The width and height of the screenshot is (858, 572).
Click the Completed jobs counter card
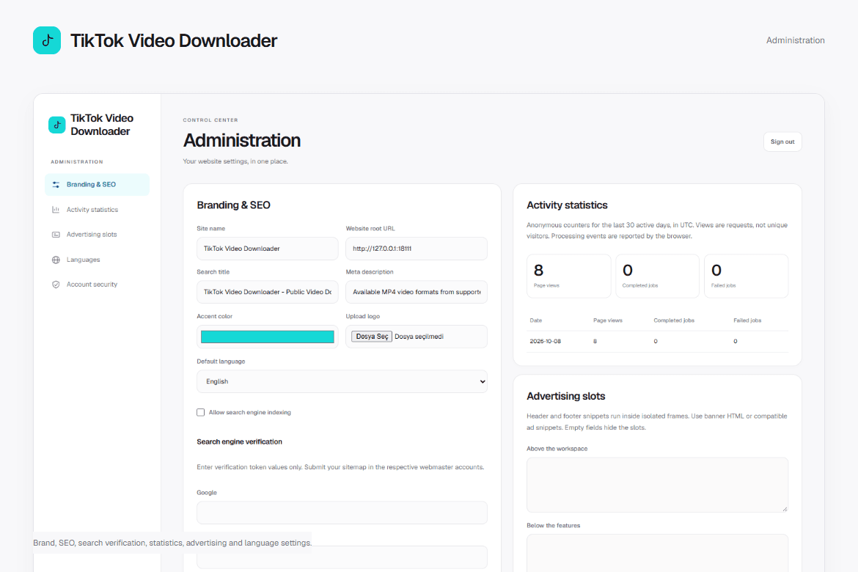click(x=657, y=276)
